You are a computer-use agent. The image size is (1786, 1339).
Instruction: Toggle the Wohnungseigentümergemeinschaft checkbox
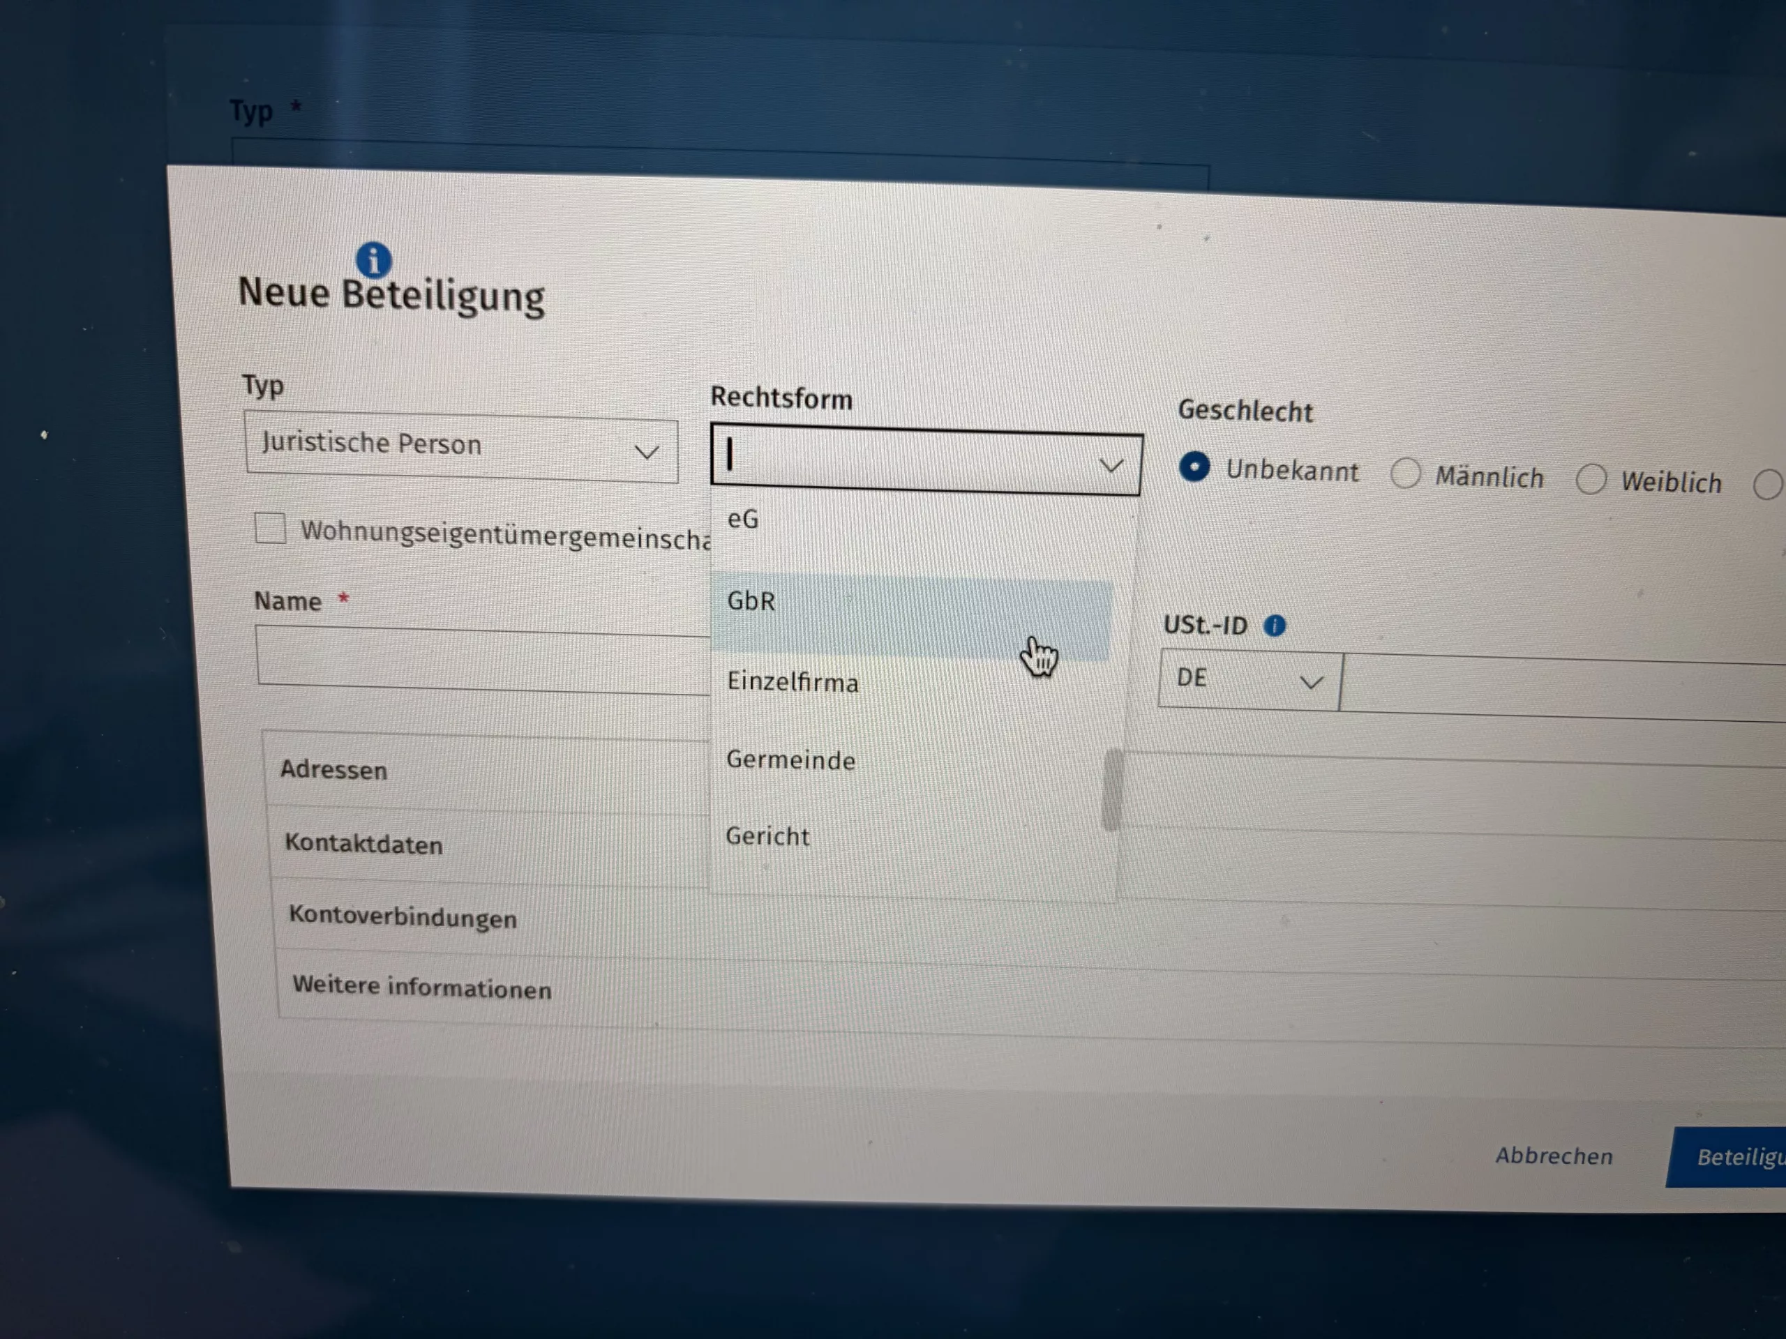coord(270,529)
